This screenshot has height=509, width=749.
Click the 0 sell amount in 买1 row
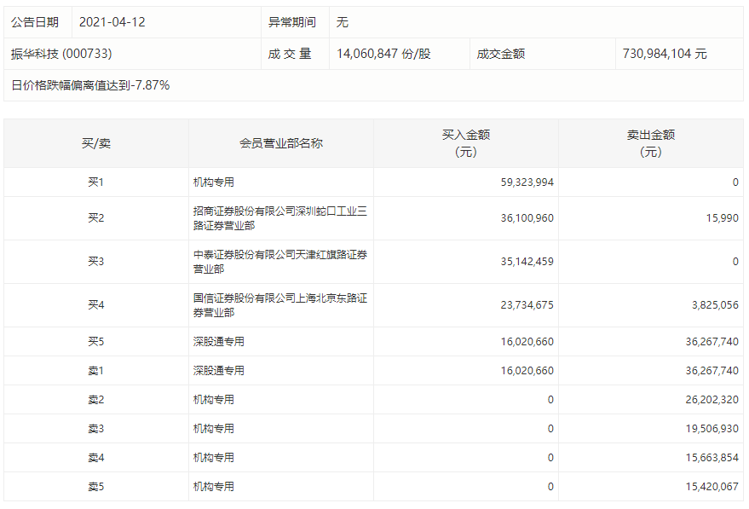click(x=735, y=182)
